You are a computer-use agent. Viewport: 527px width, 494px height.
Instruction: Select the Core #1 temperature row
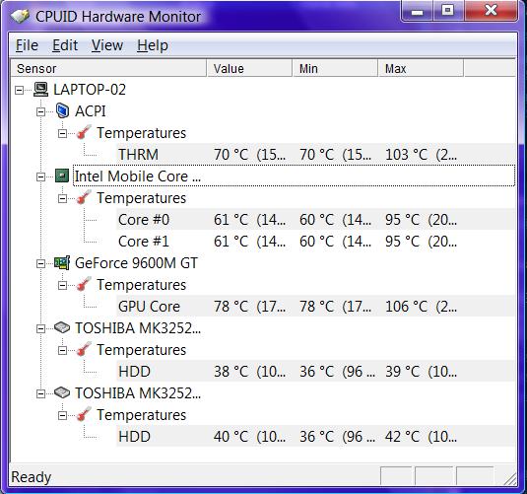pos(316,242)
